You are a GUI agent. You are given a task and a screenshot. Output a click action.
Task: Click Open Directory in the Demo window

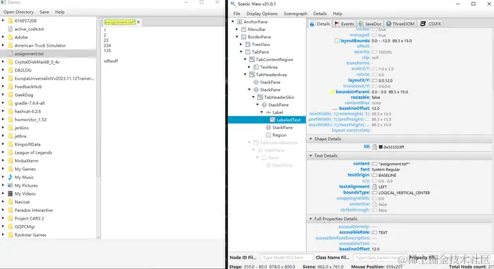click(x=19, y=12)
